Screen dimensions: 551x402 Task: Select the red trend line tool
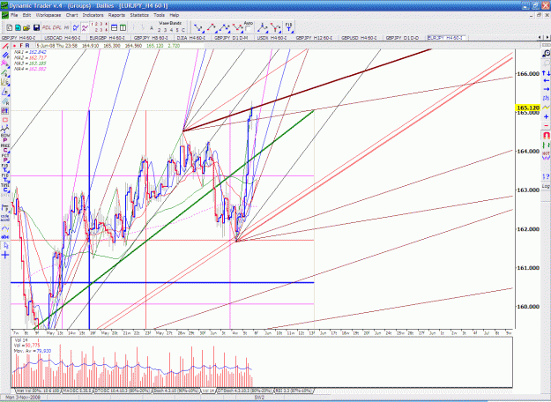(x=5, y=47)
